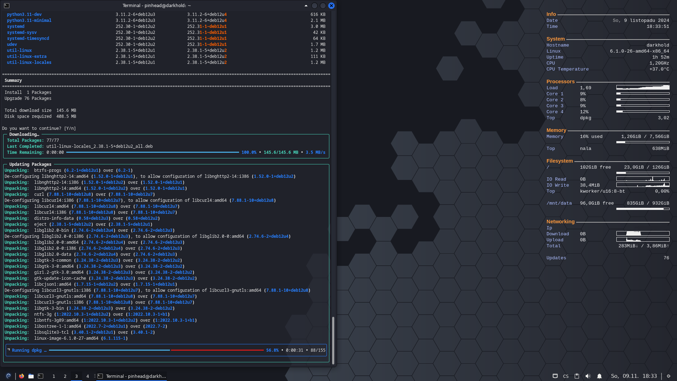
Task: Click the systemd-timesyncd package name
Action: [28, 38]
